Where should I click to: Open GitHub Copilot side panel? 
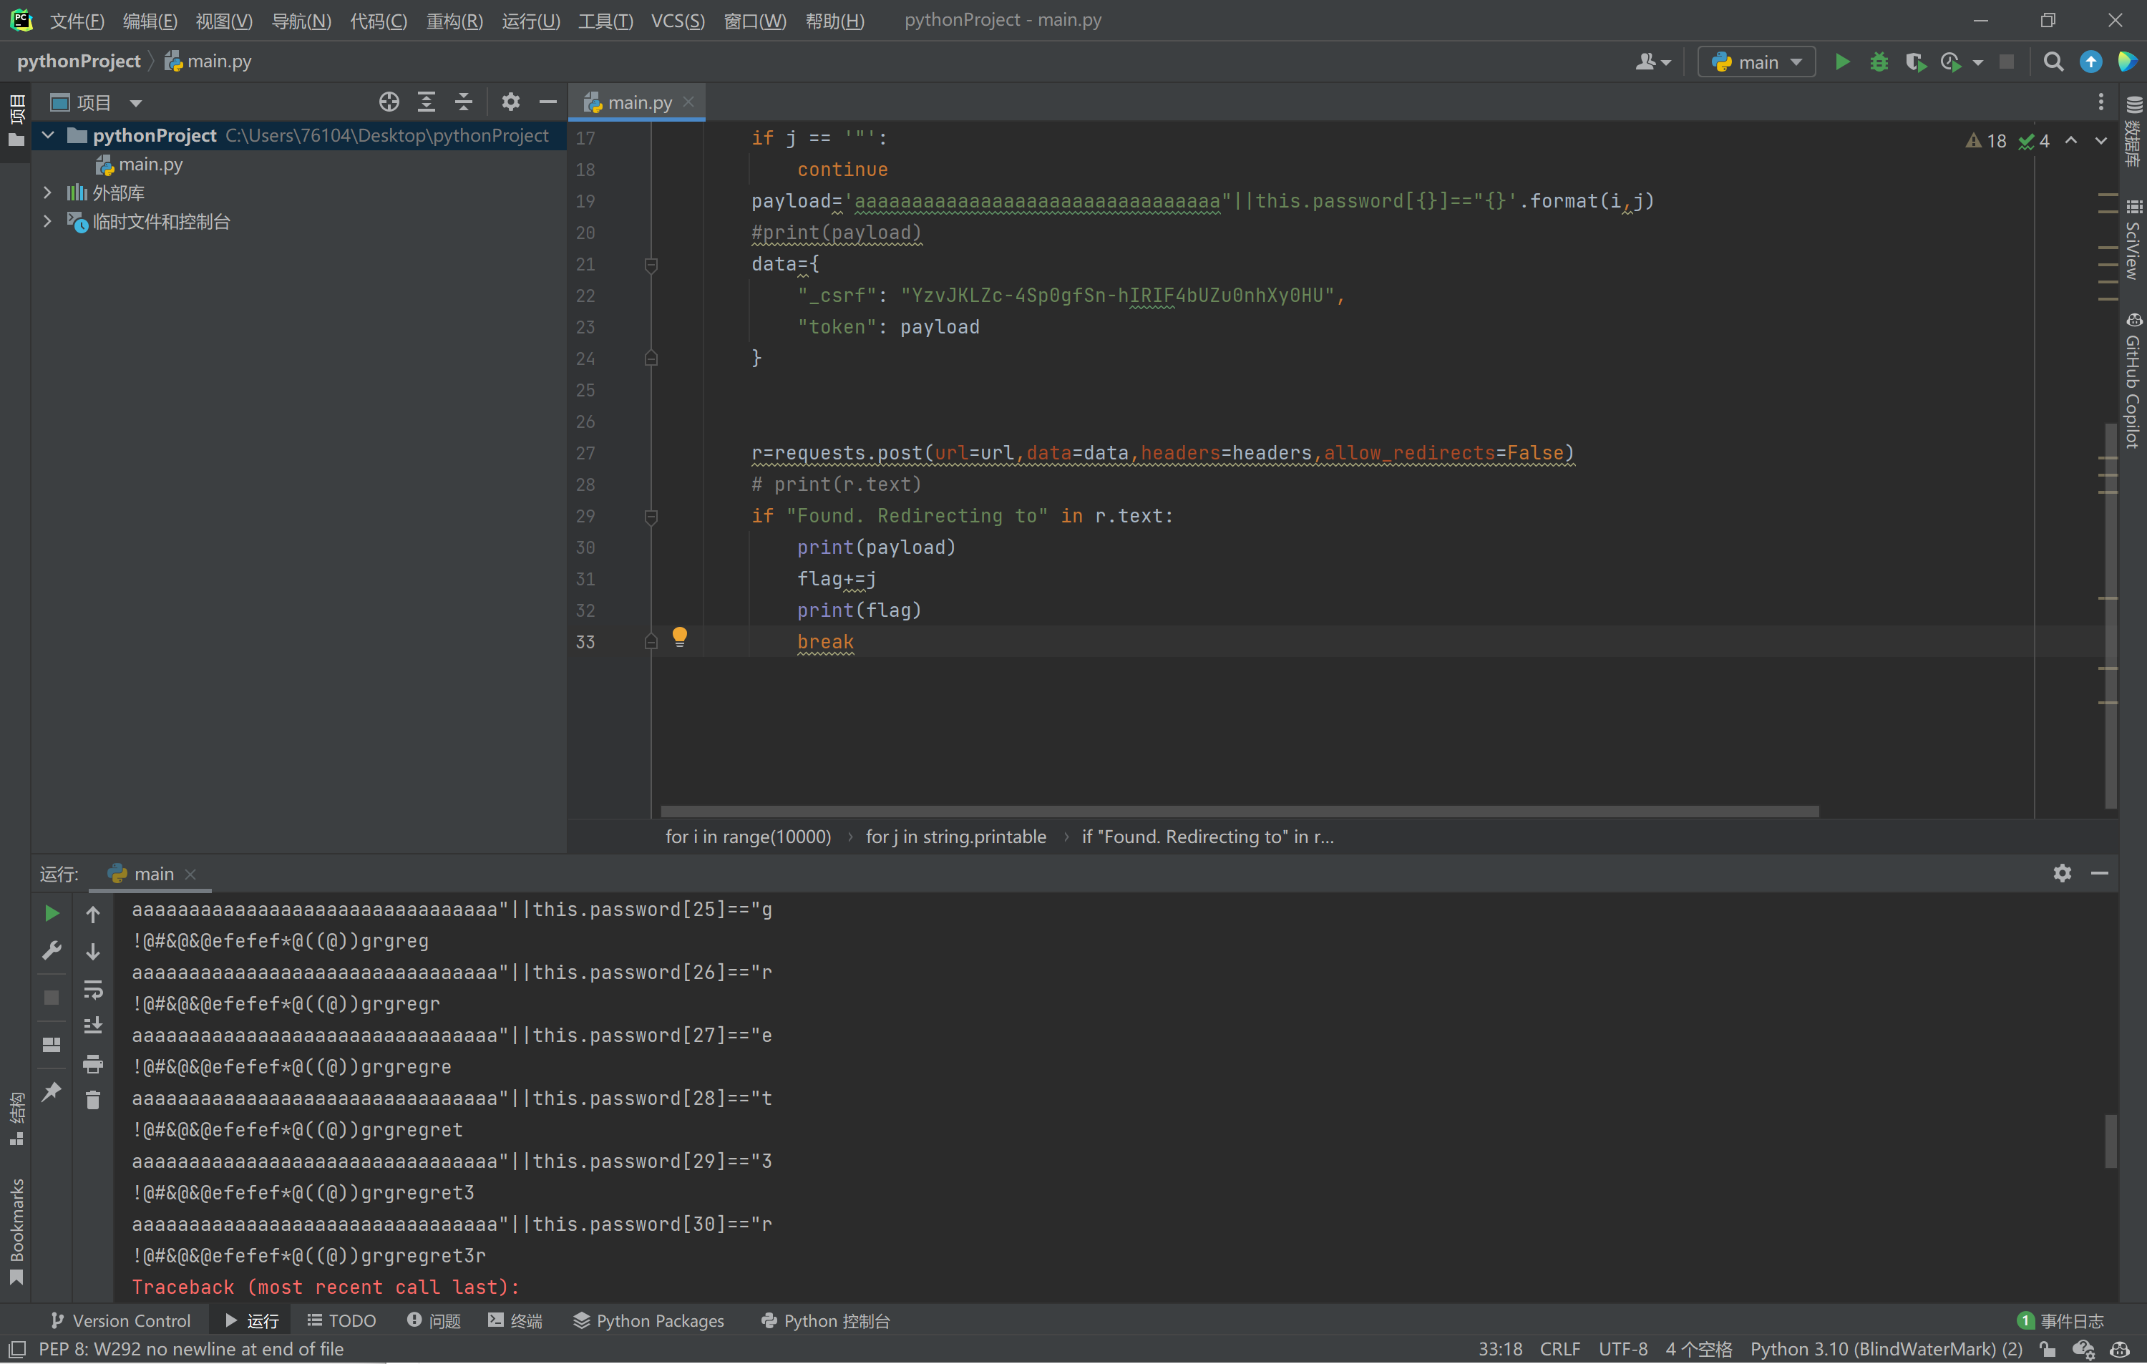click(x=2133, y=381)
